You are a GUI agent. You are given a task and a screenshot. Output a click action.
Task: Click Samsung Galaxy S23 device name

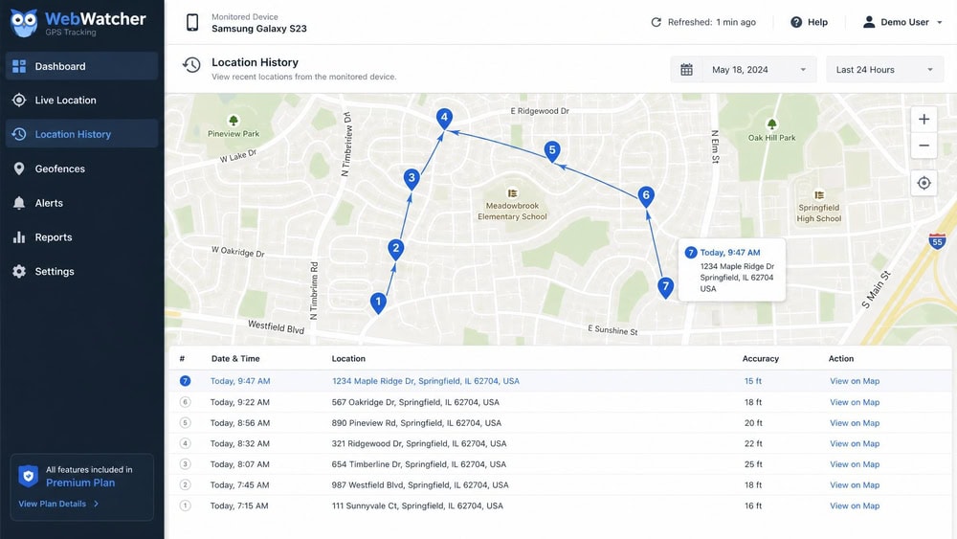pos(259,29)
